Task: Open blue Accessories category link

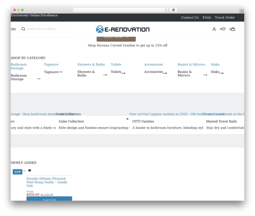Action: coord(154,64)
